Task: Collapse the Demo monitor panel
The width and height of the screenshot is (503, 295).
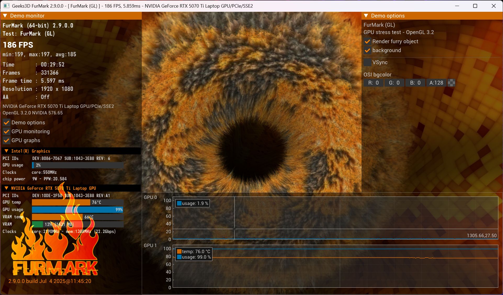Action: point(5,16)
